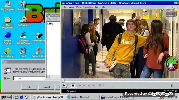The height and width of the screenshot is (100, 179).
Task: Select the Windows Media Player desktop shortcut
Action: coord(23,38)
